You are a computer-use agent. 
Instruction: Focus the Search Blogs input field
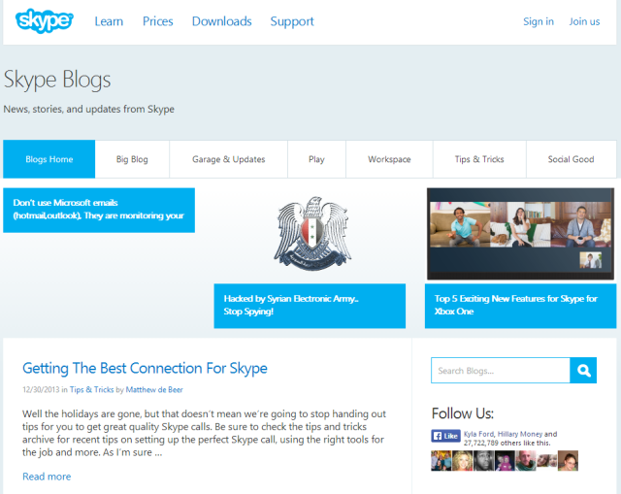[x=500, y=371]
